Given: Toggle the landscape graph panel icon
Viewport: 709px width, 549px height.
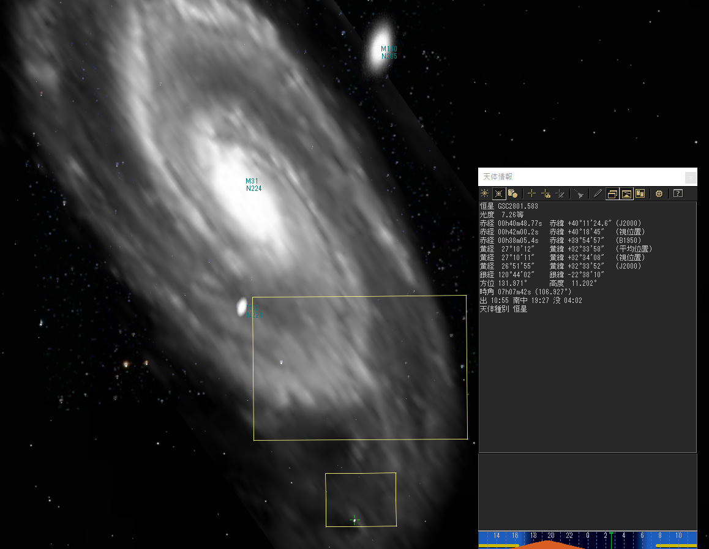Looking at the screenshot, I should [x=626, y=194].
